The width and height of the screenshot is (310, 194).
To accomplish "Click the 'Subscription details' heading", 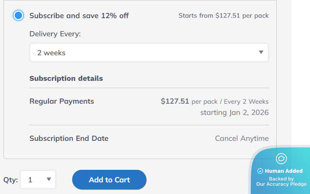I will pyautogui.click(x=66, y=79).
